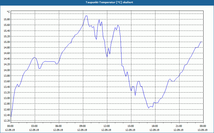Click the 12.09.19 date under 12:00
The width and height of the screenshot is (214, 133).
tap(106, 130)
